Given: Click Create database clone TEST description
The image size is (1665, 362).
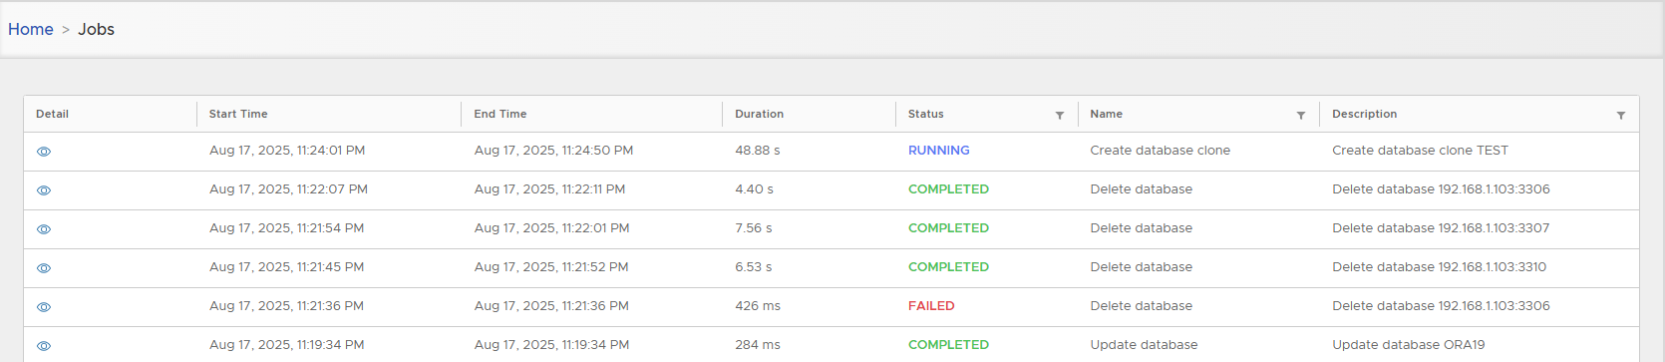Looking at the screenshot, I should tap(1420, 151).
